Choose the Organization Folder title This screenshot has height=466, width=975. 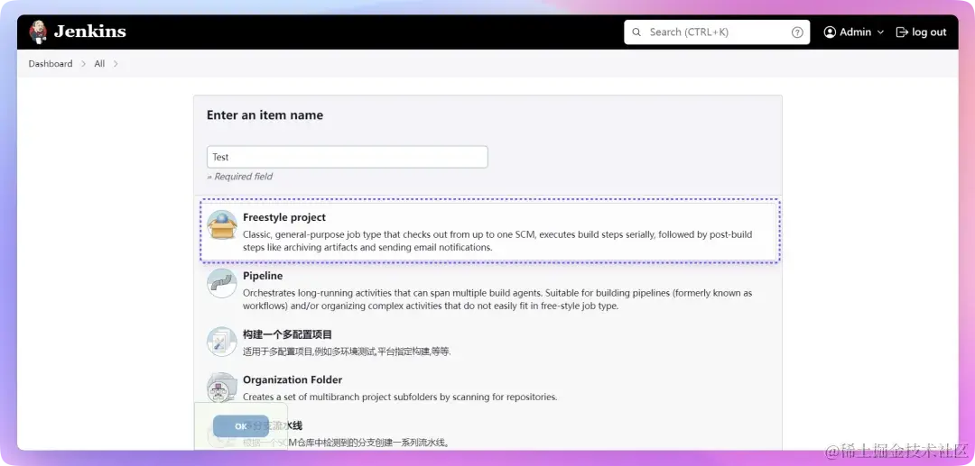pos(292,379)
